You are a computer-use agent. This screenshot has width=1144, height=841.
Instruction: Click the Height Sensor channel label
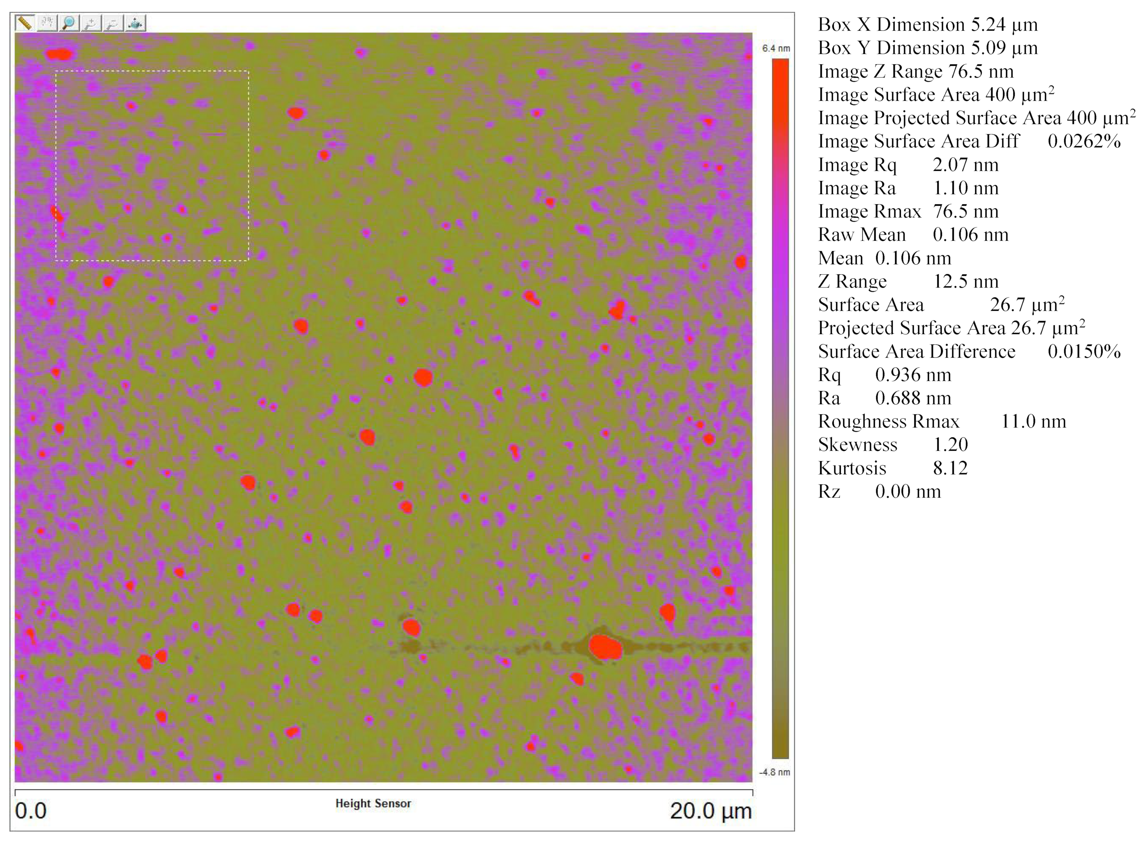click(373, 803)
